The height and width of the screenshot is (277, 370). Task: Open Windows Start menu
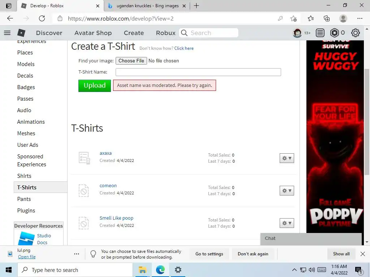pyautogui.click(x=9, y=270)
